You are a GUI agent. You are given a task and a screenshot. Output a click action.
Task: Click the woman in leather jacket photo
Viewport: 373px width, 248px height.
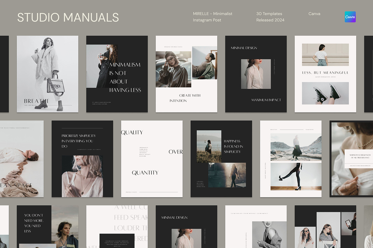[173, 69]
